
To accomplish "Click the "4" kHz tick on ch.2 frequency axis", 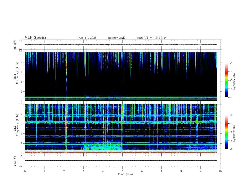I will click(x=22, y=134).
